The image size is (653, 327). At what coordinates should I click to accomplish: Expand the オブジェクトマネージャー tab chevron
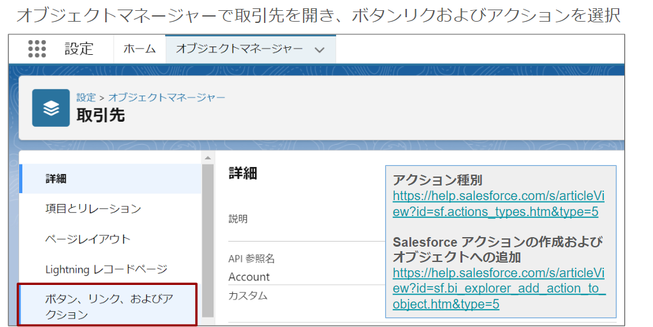coord(319,50)
